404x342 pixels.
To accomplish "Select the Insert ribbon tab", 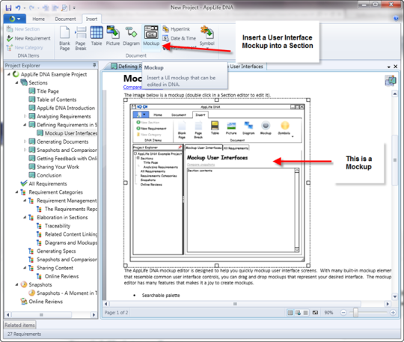I will [91, 19].
